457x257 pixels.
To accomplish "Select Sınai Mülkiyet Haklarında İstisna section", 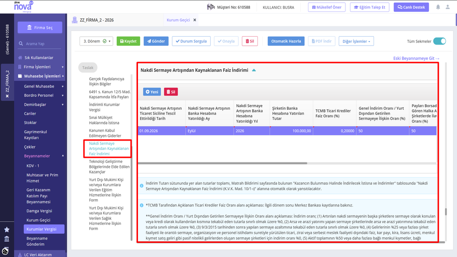I will [x=104, y=120].
